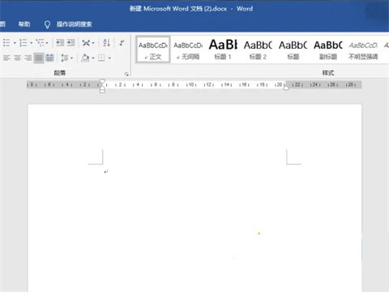Click the increase indent icon
This screenshot has width=389, height=292.
point(71,43)
